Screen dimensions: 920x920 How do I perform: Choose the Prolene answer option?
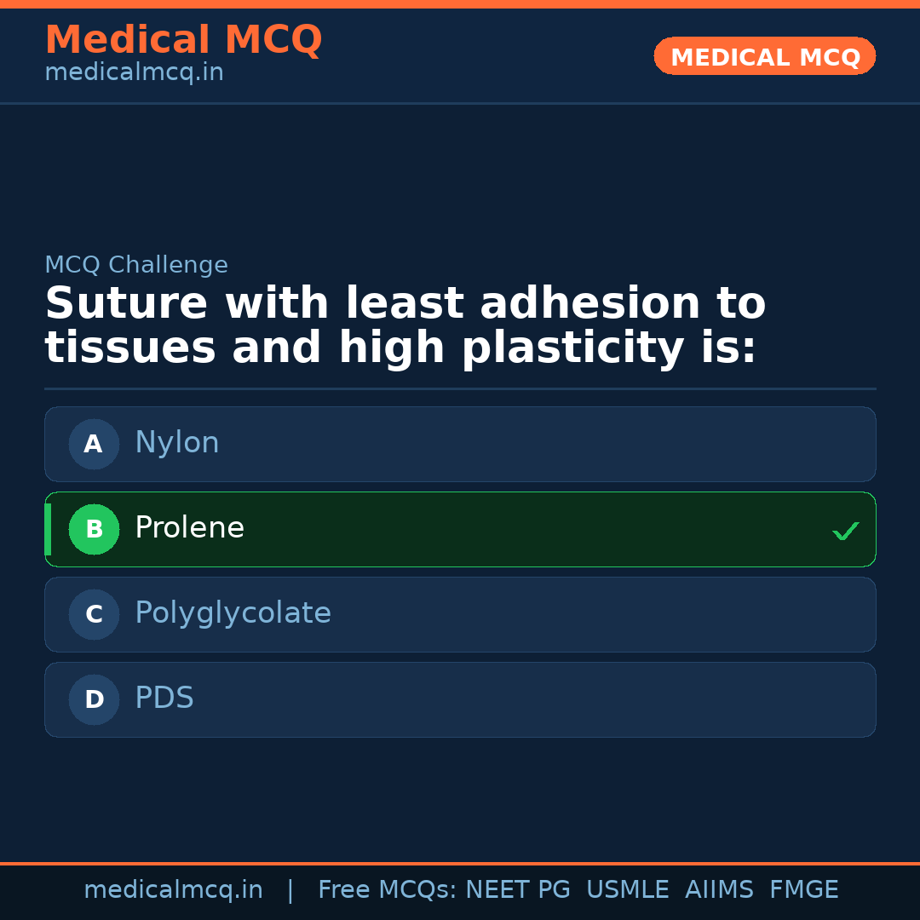460,529
